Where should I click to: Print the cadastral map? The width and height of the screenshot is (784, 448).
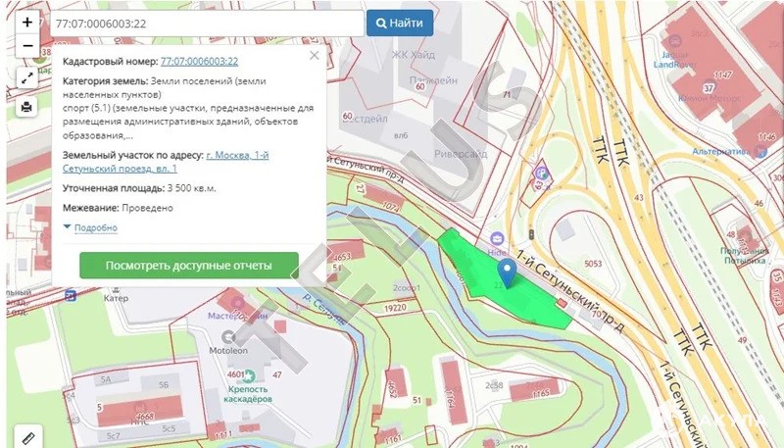tap(27, 107)
